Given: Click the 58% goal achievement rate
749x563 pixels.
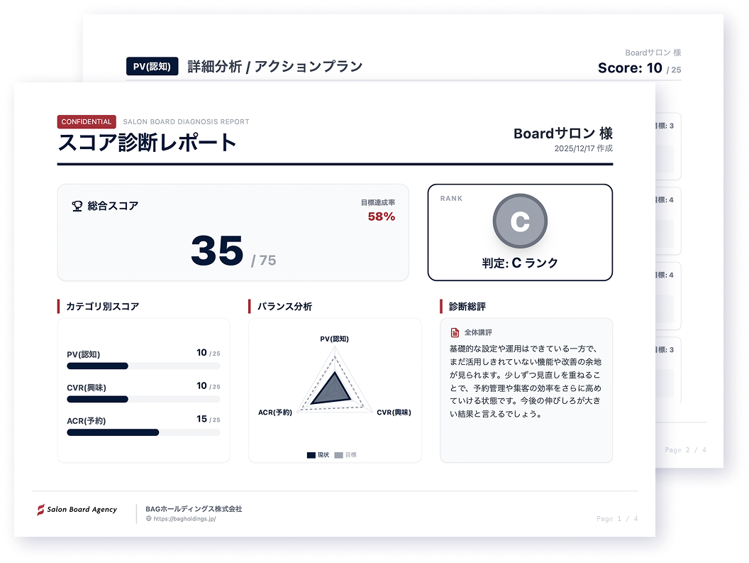Looking at the screenshot, I should (381, 217).
